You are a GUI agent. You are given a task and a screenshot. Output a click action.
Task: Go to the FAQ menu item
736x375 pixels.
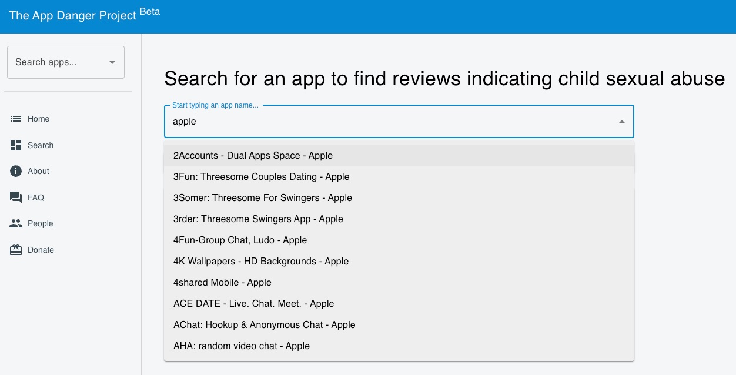(36, 197)
